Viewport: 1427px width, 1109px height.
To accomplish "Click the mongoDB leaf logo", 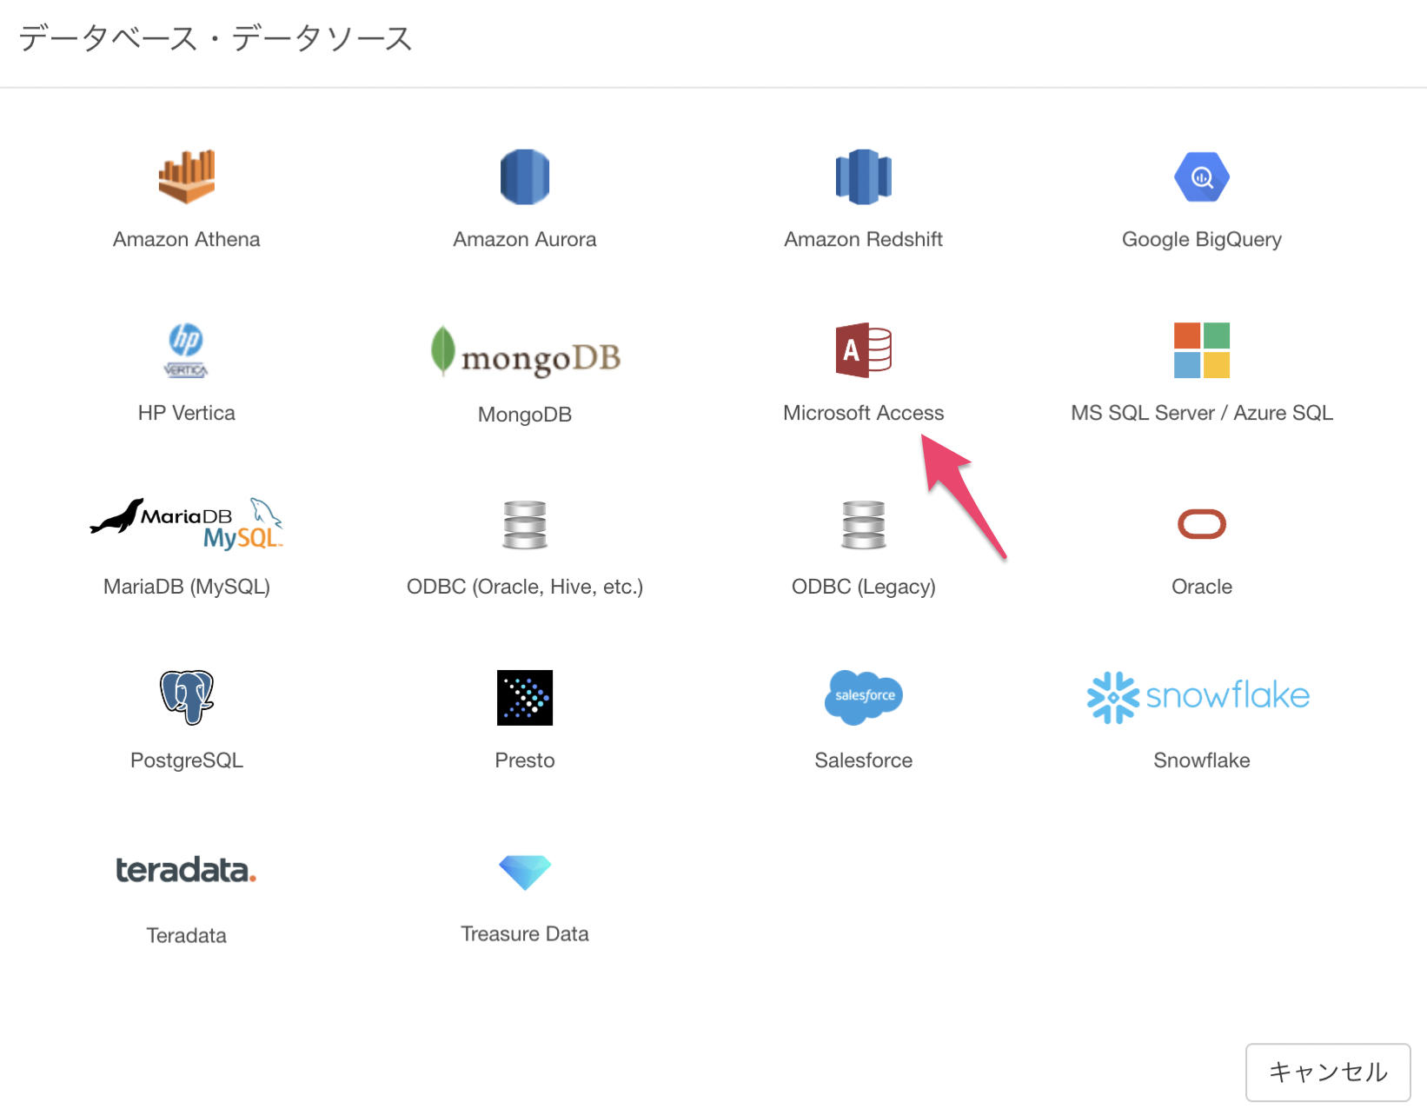I will (x=525, y=351).
